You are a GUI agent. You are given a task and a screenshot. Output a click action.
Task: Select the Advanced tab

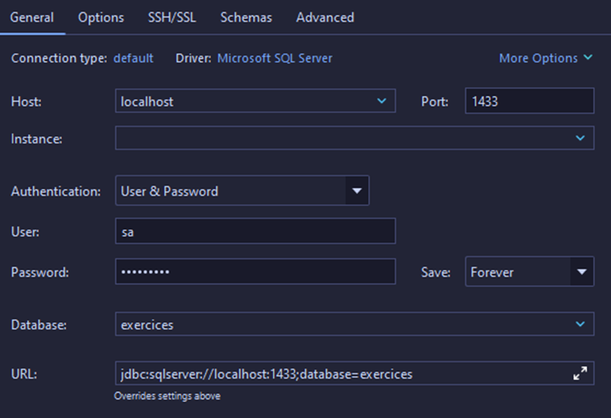(325, 18)
